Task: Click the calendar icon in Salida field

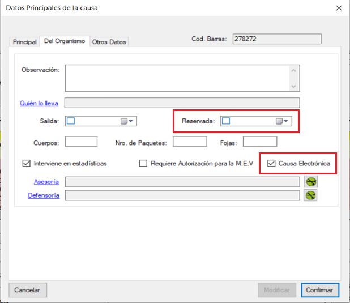Action: pos(124,121)
